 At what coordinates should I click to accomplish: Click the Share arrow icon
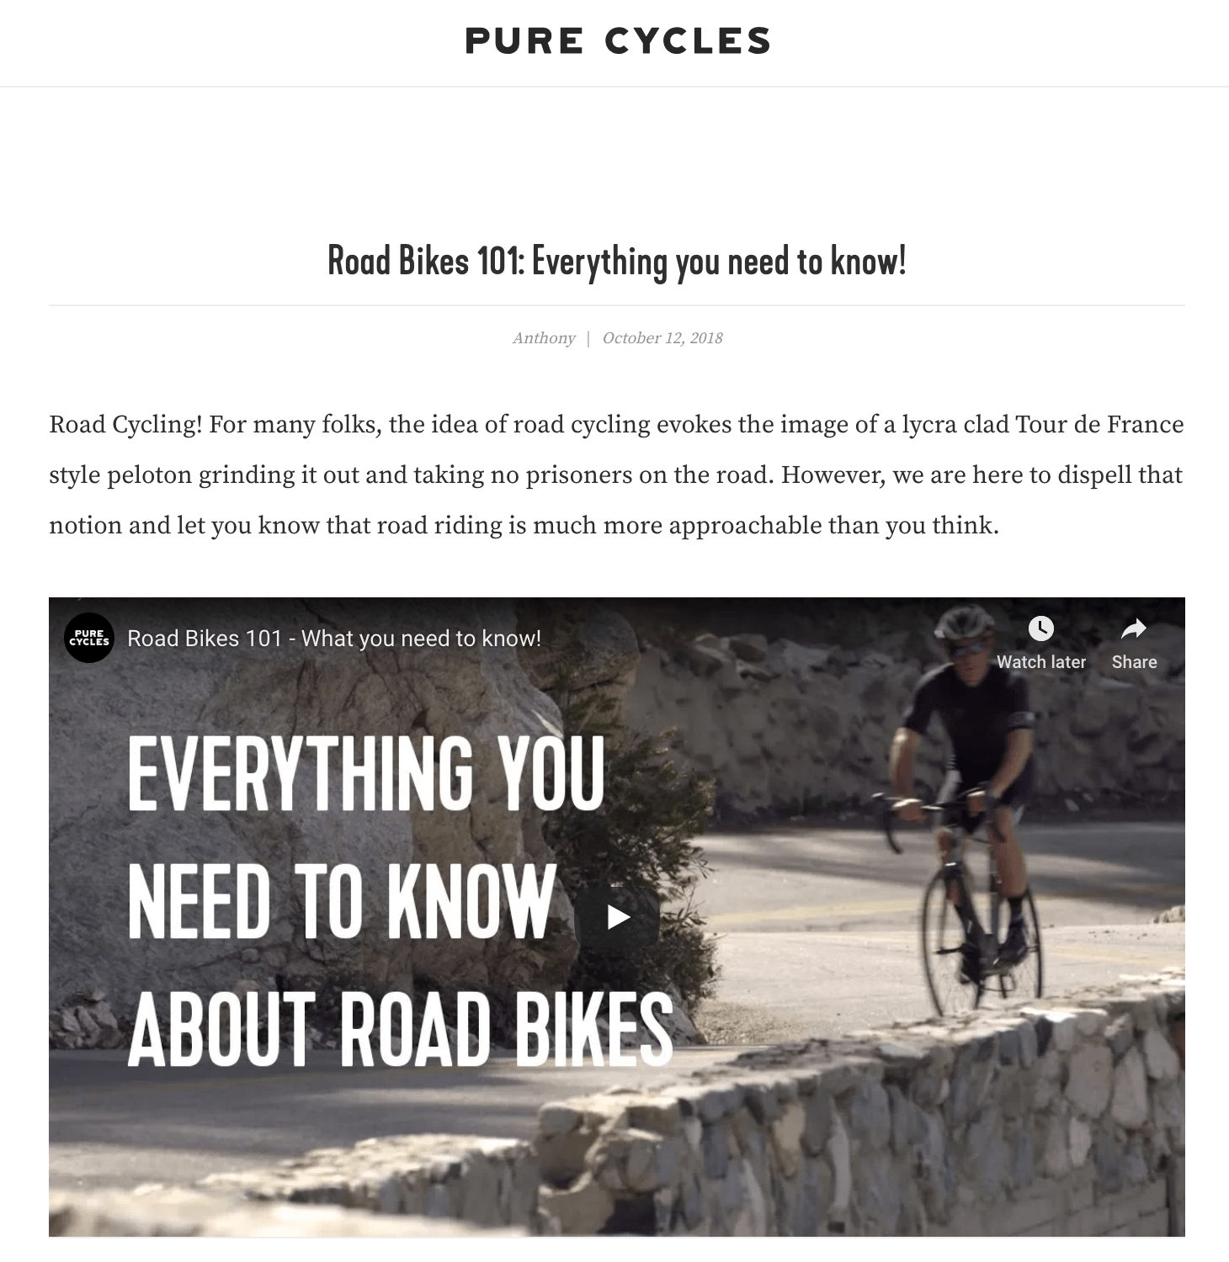pos(1134,628)
